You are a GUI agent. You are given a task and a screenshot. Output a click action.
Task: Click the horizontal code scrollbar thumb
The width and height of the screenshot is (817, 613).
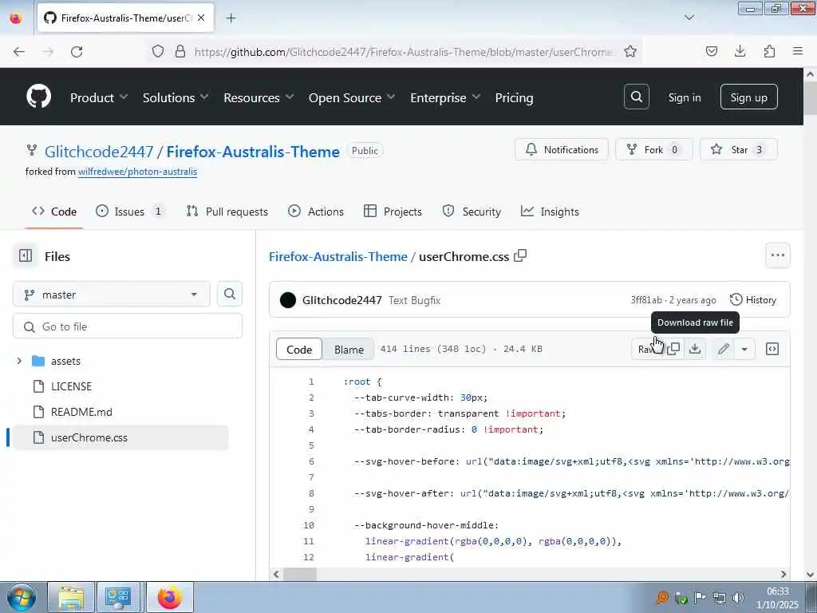coord(300,574)
